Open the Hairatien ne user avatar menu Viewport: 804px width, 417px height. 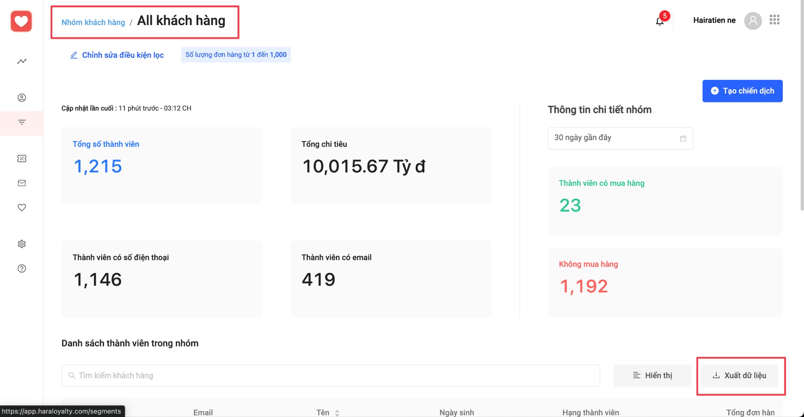(x=753, y=21)
